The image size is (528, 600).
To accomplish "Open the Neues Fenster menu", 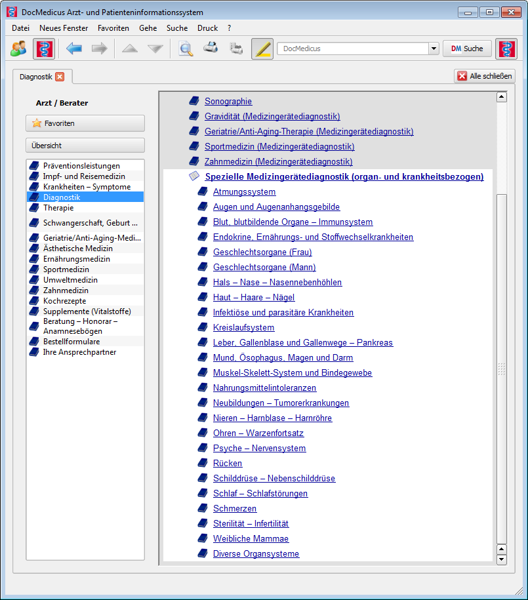I will pos(64,28).
